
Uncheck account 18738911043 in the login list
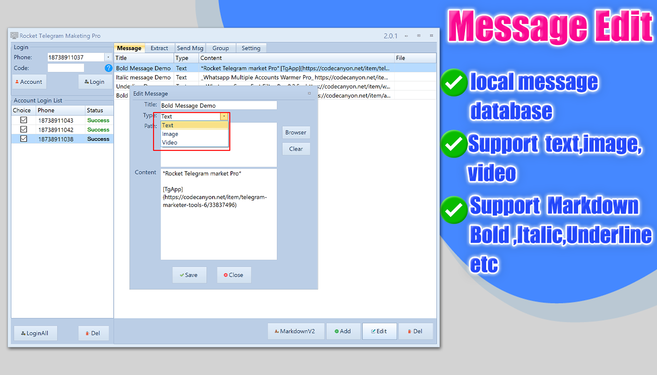pos(23,120)
